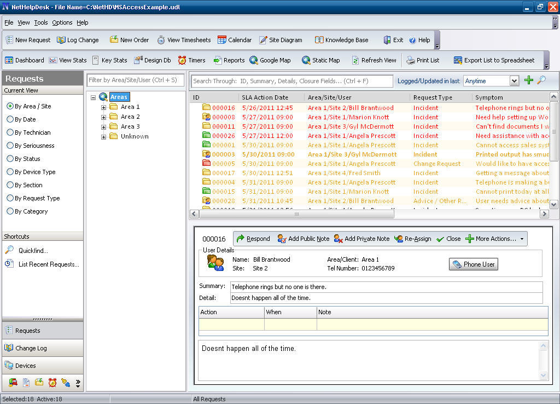The width and height of the screenshot is (560, 404).
Task: Click the Filter by Area/Site/User field
Action: point(136,80)
